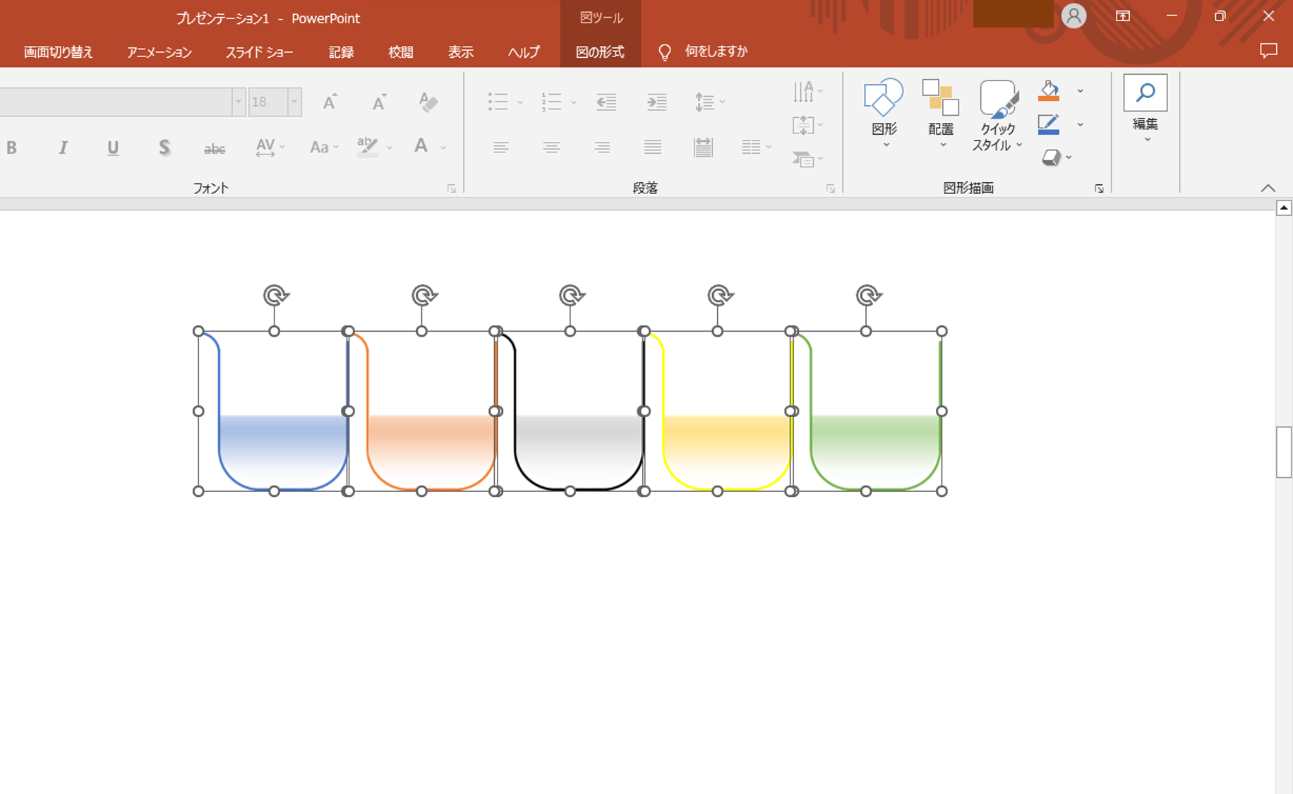Center the paragraph text
The height and width of the screenshot is (794, 1293).
551,147
